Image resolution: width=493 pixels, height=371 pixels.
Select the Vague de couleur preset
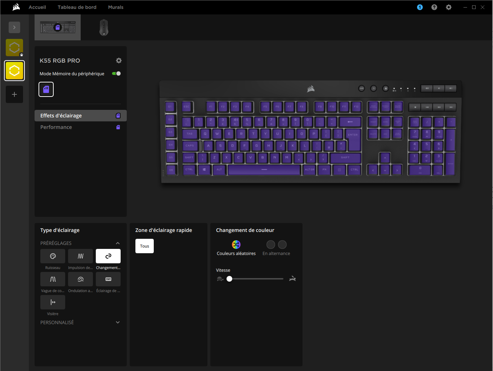click(x=53, y=279)
